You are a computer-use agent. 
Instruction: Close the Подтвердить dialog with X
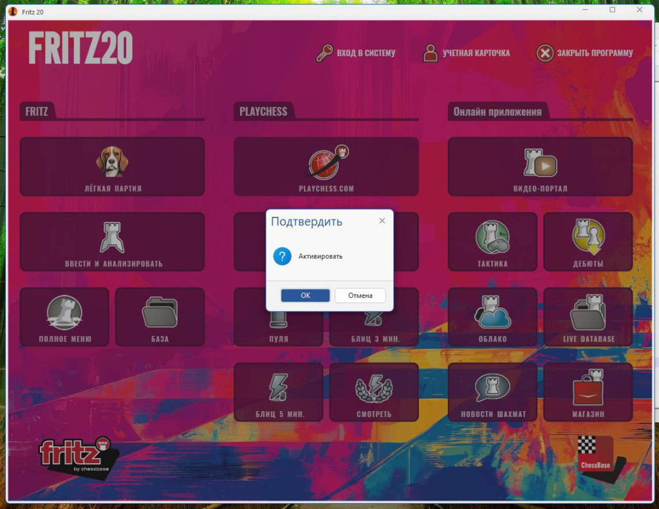coord(382,221)
